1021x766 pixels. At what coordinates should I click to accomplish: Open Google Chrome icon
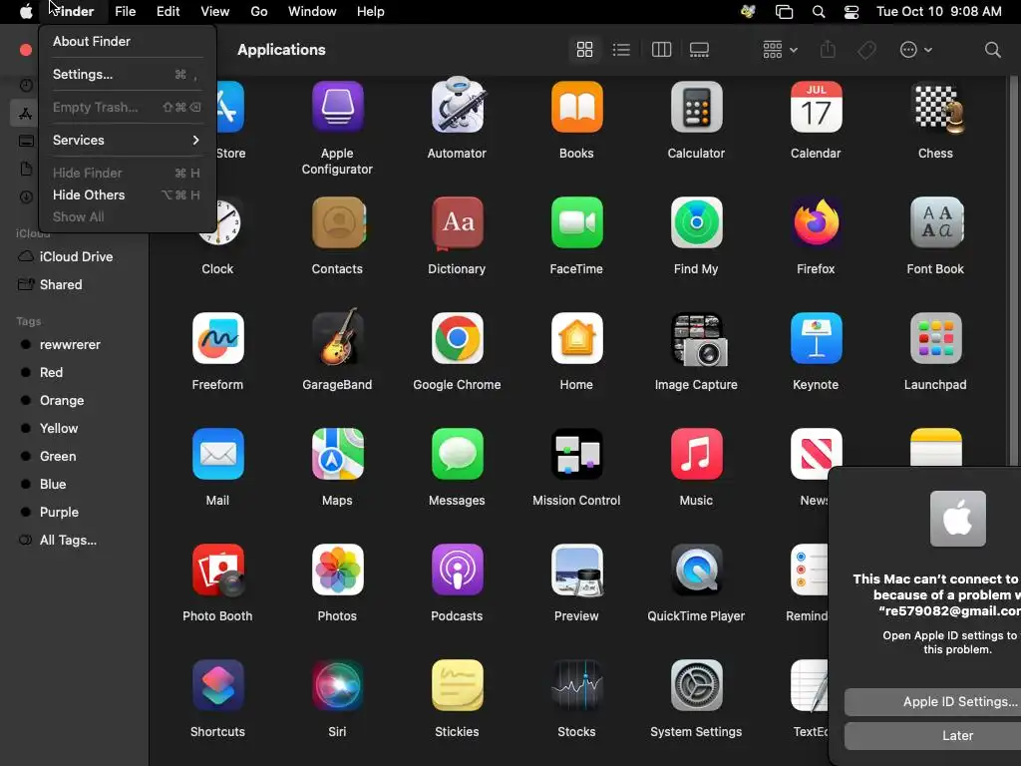[x=457, y=339]
